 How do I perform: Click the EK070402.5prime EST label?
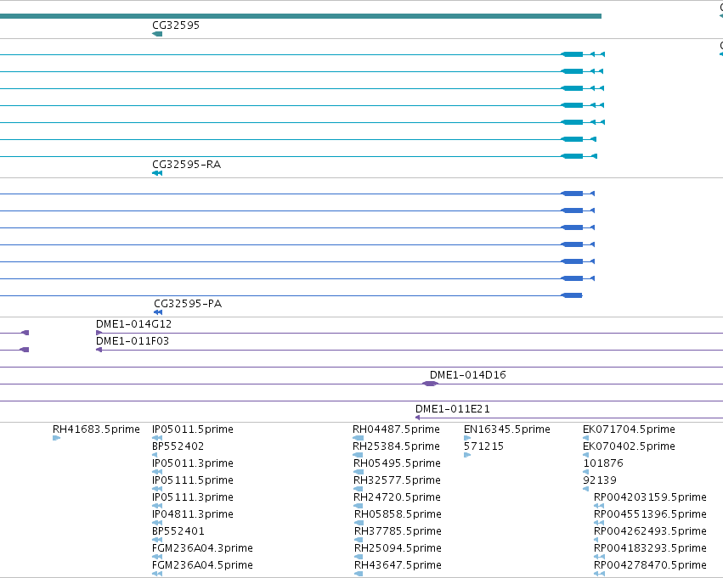click(x=629, y=446)
